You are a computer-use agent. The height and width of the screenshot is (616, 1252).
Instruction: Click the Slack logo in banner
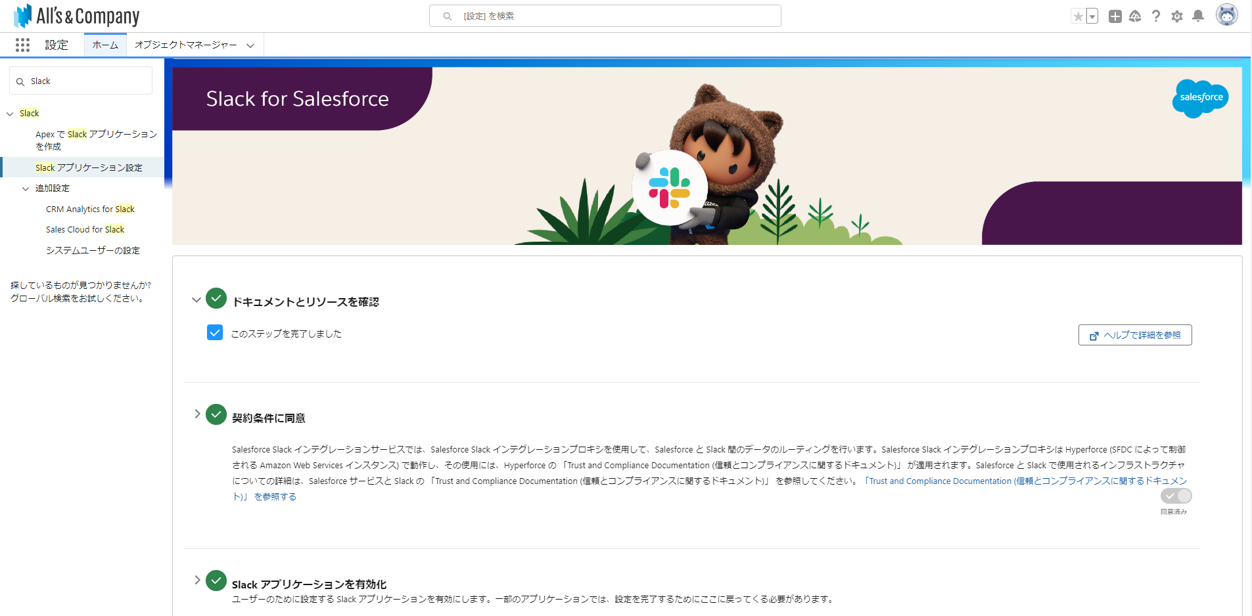[669, 188]
